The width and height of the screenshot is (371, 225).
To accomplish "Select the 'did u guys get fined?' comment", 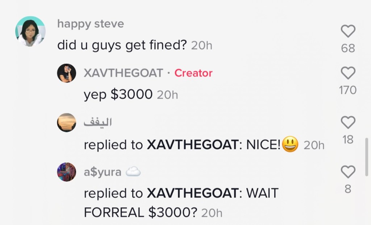I will pyautogui.click(x=122, y=45).
